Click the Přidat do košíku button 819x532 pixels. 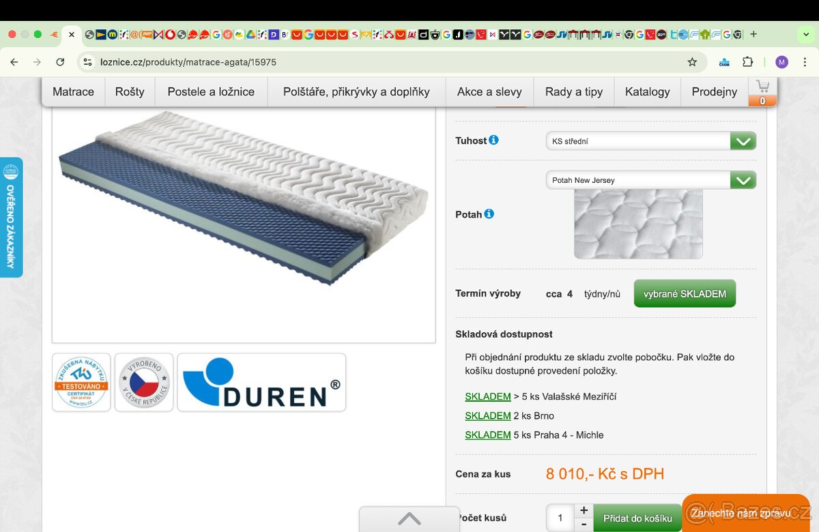pyautogui.click(x=637, y=518)
